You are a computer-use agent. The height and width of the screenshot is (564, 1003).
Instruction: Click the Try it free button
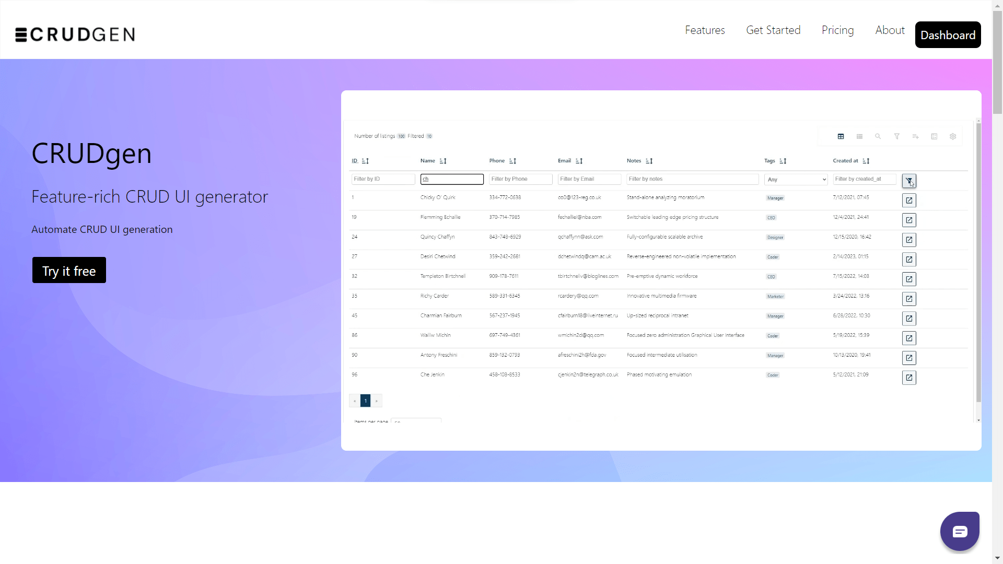point(69,271)
